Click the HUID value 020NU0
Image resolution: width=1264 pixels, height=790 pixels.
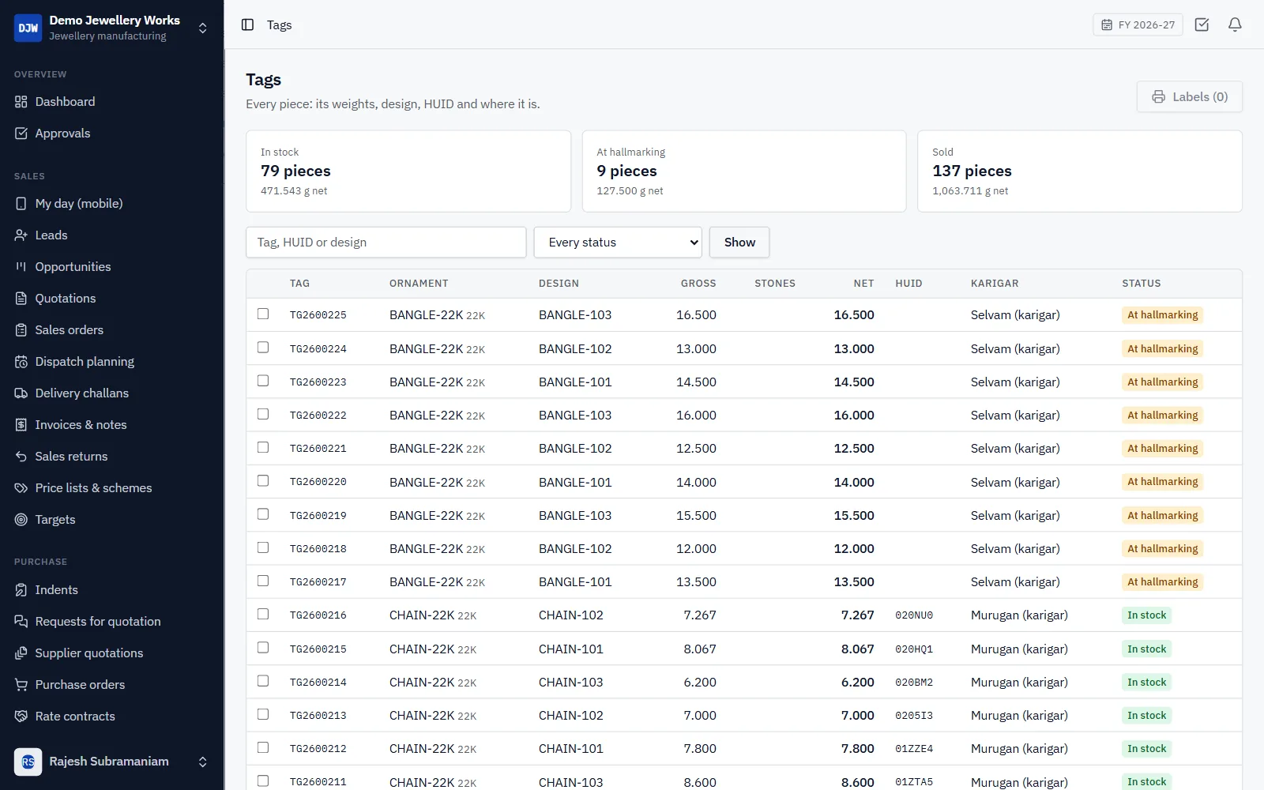click(x=914, y=615)
